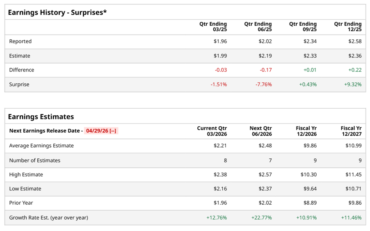Image resolution: width=370 pixels, height=231 pixels.
Task: Click the Growth Rate Est. row label
Action: point(48,218)
